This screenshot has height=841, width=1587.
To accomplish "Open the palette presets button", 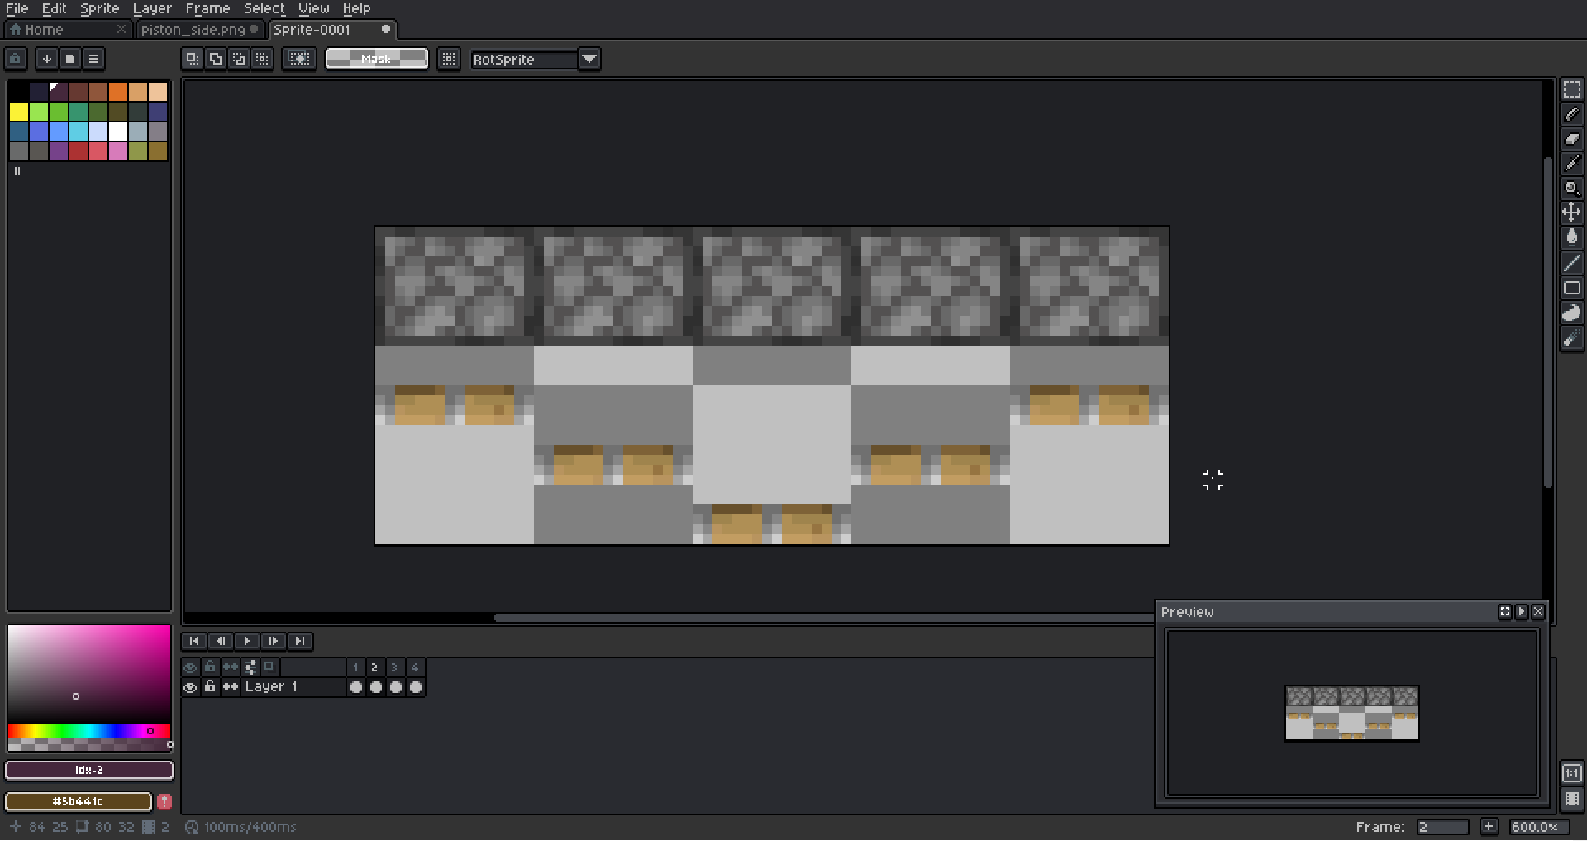I will pyautogui.click(x=70, y=59).
